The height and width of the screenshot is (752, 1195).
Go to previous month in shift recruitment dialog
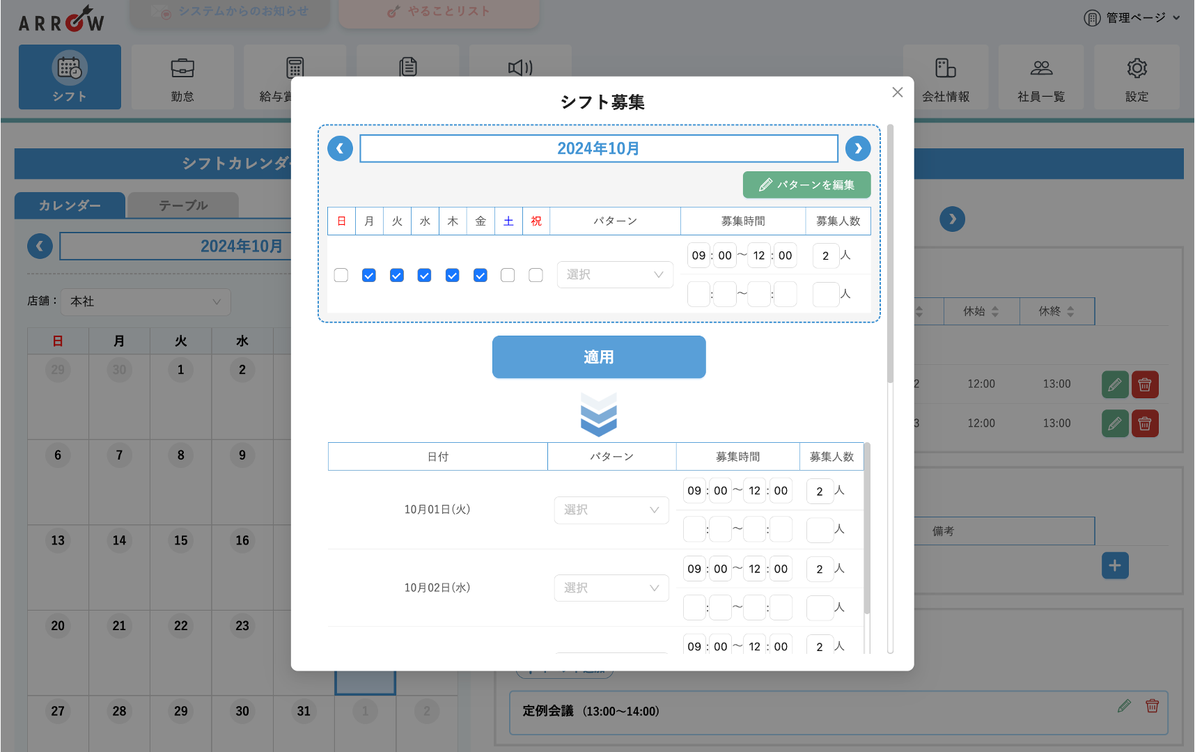coord(340,148)
